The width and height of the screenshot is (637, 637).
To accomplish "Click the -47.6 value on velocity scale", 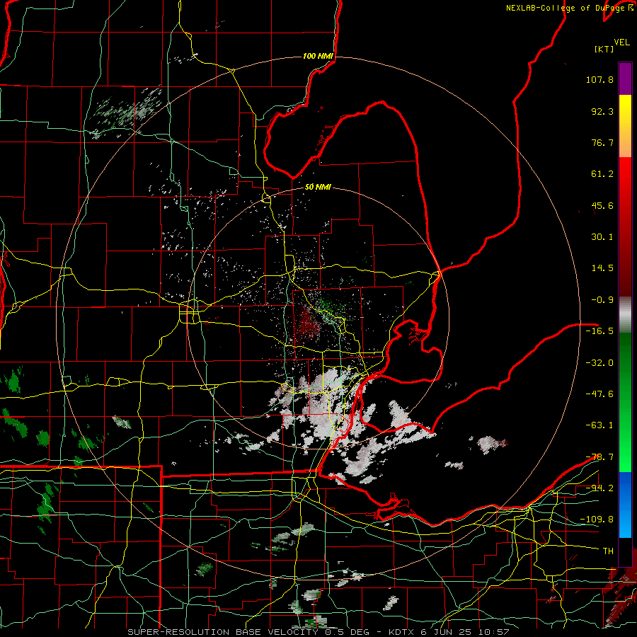I will click(599, 394).
